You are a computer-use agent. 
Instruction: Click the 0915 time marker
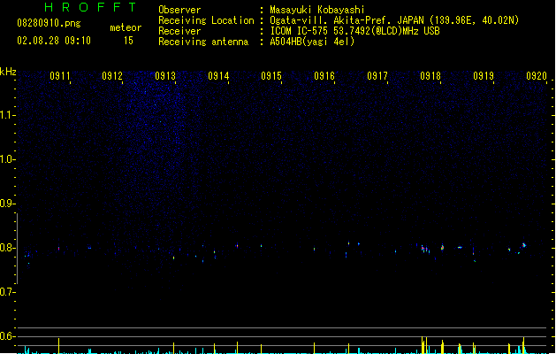(x=271, y=76)
